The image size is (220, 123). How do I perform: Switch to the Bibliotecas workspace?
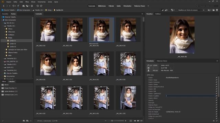(x=102, y=6)
